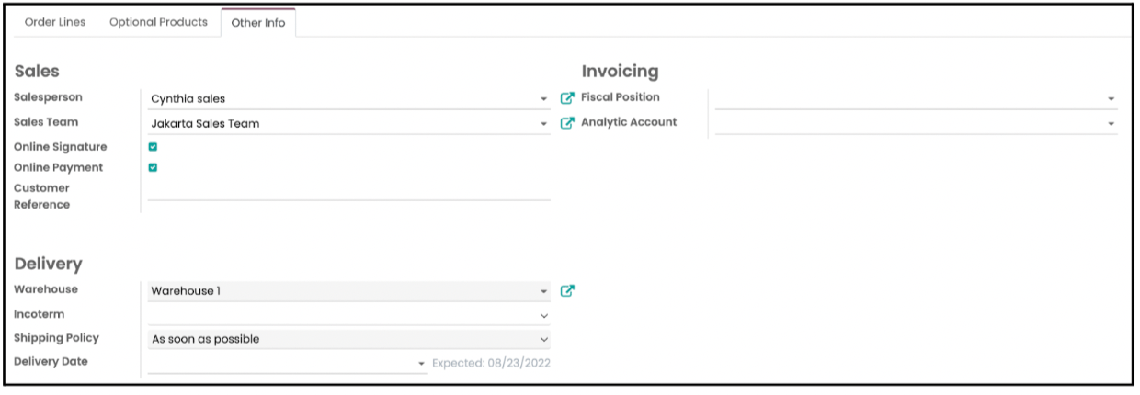Screen dimensions: 1140x395
Task: Open external link for Salesperson record
Action: click(x=567, y=98)
